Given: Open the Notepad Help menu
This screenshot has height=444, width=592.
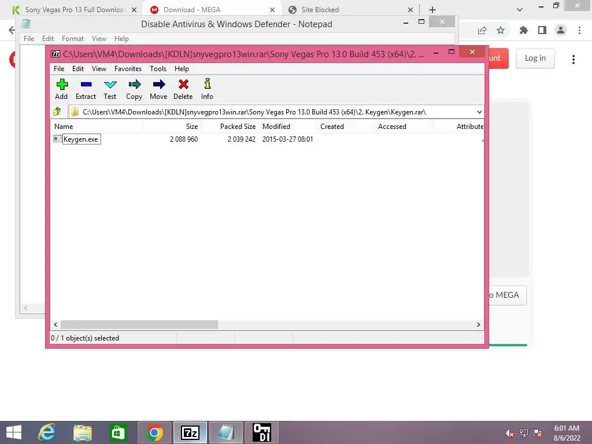Looking at the screenshot, I should (x=121, y=39).
